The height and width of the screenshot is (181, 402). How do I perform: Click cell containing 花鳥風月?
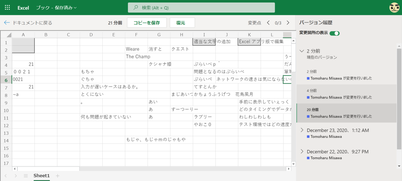click(x=244, y=95)
